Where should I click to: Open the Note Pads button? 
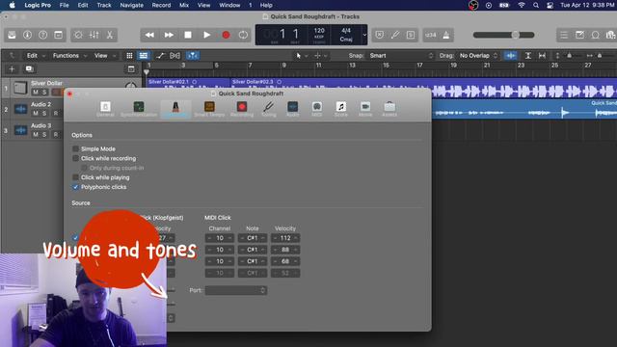[x=579, y=35]
